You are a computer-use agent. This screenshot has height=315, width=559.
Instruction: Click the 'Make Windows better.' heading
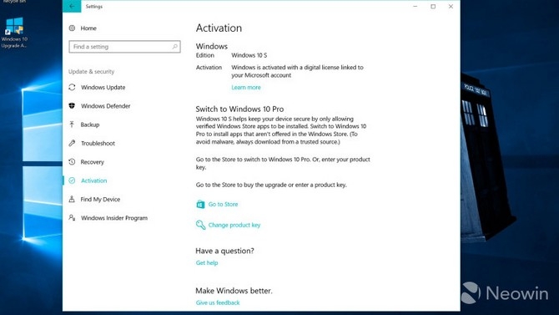coord(234,291)
